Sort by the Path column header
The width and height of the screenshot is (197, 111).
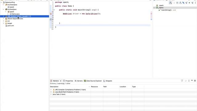111,87
